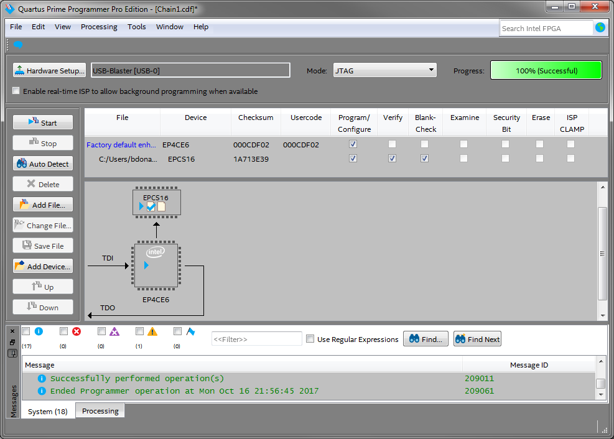Toggle Verify checkbox for EP4CE6

click(x=392, y=144)
